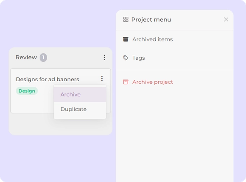Click the grid icon beside Project menu
The height and width of the screenshot is (182, 246).
pos(126,19)
